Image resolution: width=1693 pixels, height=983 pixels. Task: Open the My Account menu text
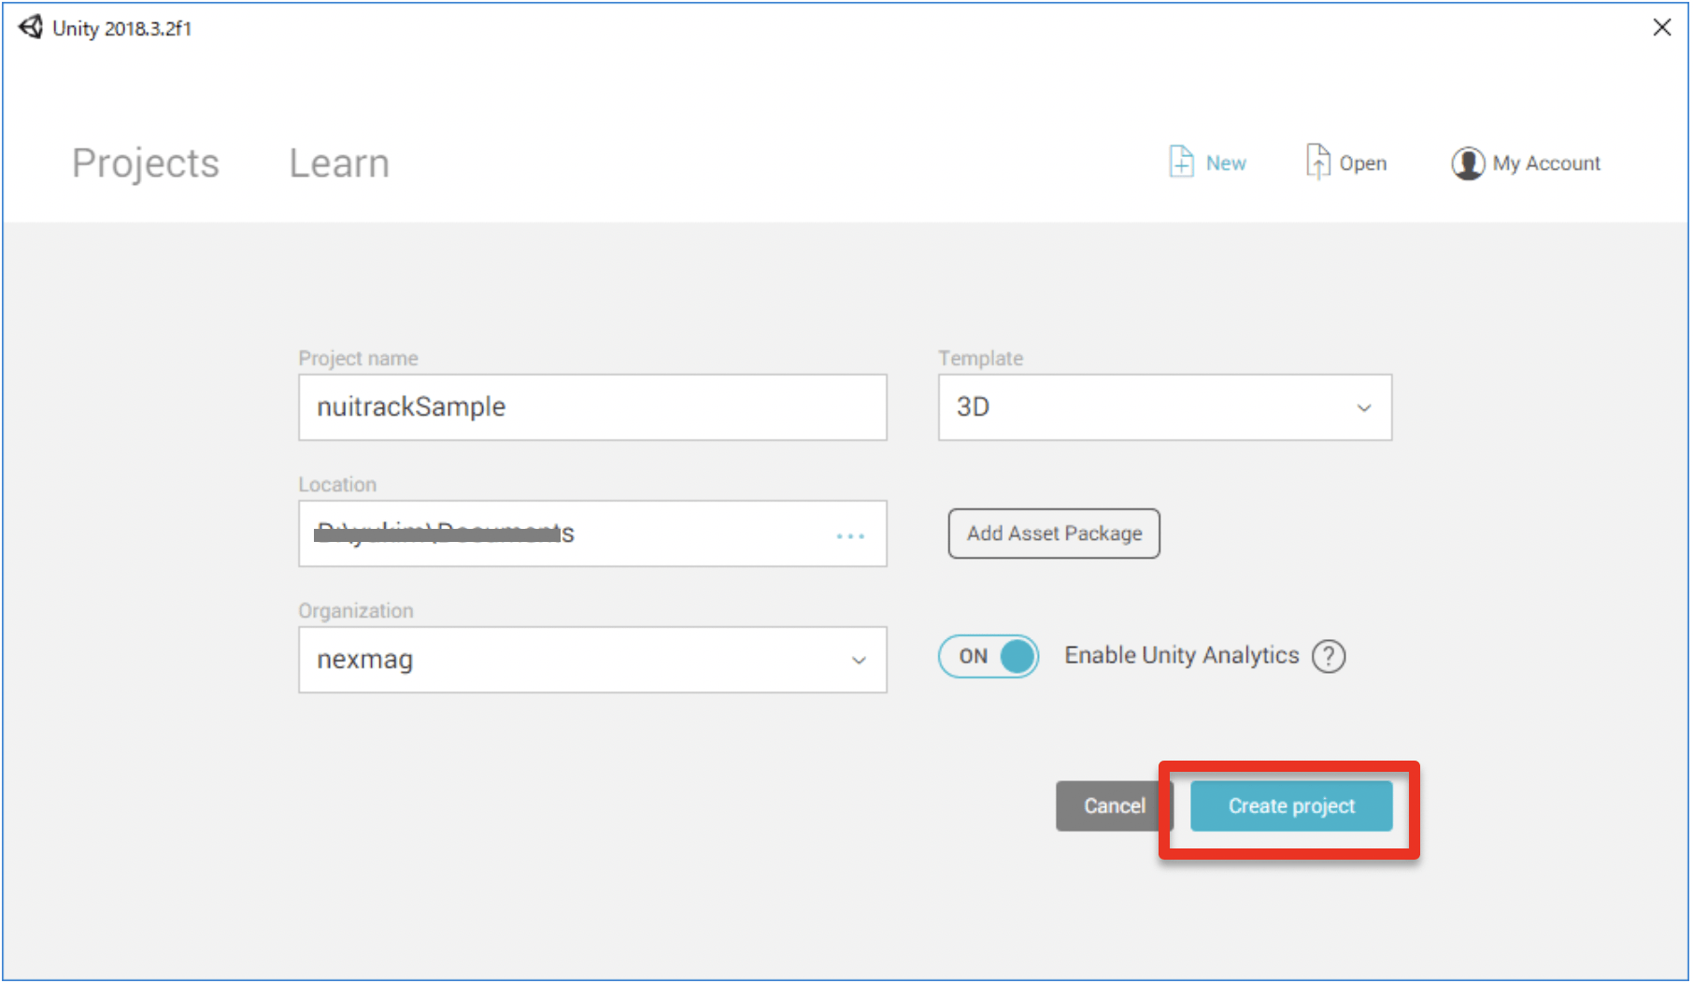[x=1546, y=164]
